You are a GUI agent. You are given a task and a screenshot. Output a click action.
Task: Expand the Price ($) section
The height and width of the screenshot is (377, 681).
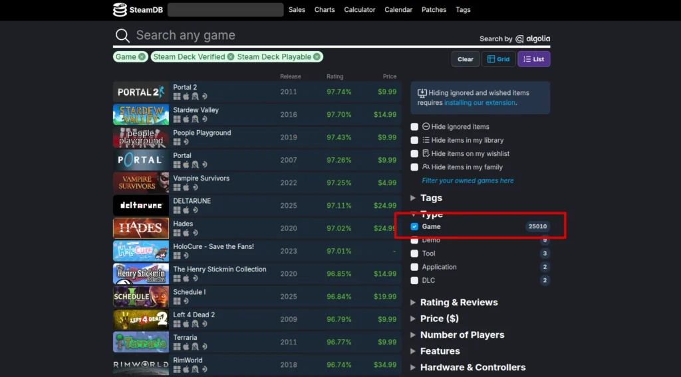click(x=435, y=319)
